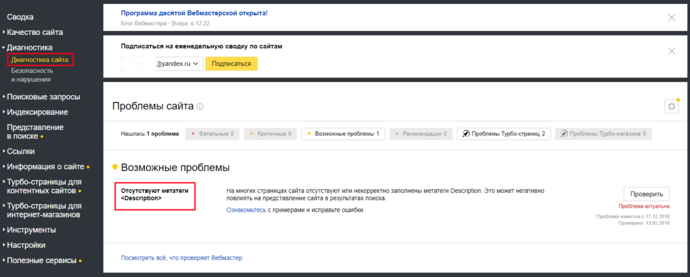Click the info icon beside Проблемы сайта
The width and height of the screenshot is (690, 277).
coord(200,107)
